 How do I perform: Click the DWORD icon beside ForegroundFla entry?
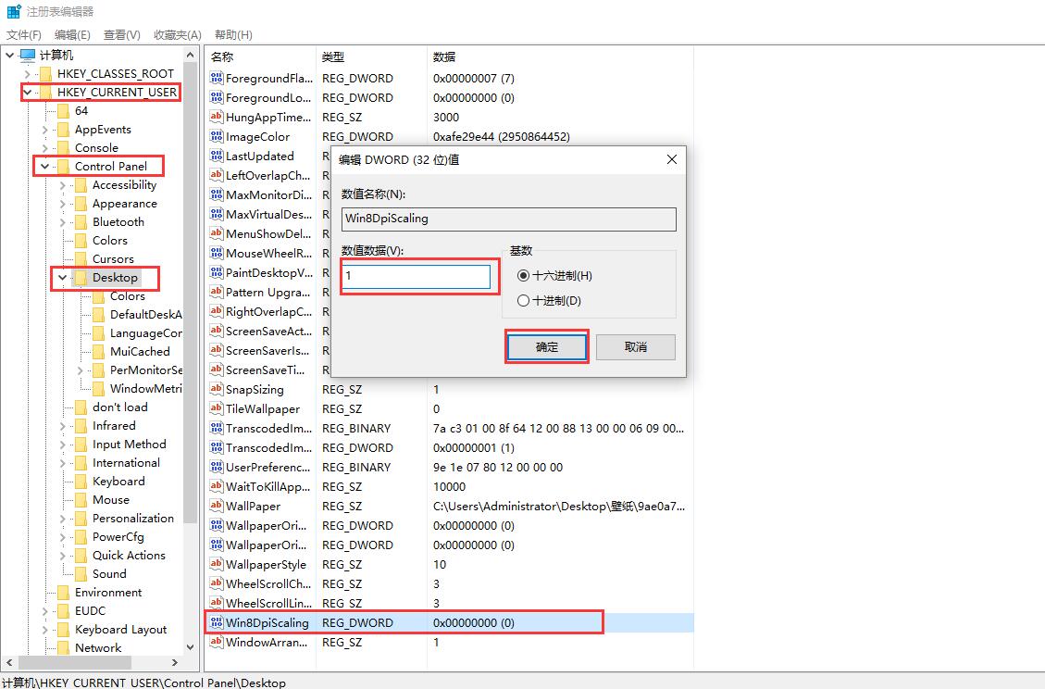(x=217, y=78)
